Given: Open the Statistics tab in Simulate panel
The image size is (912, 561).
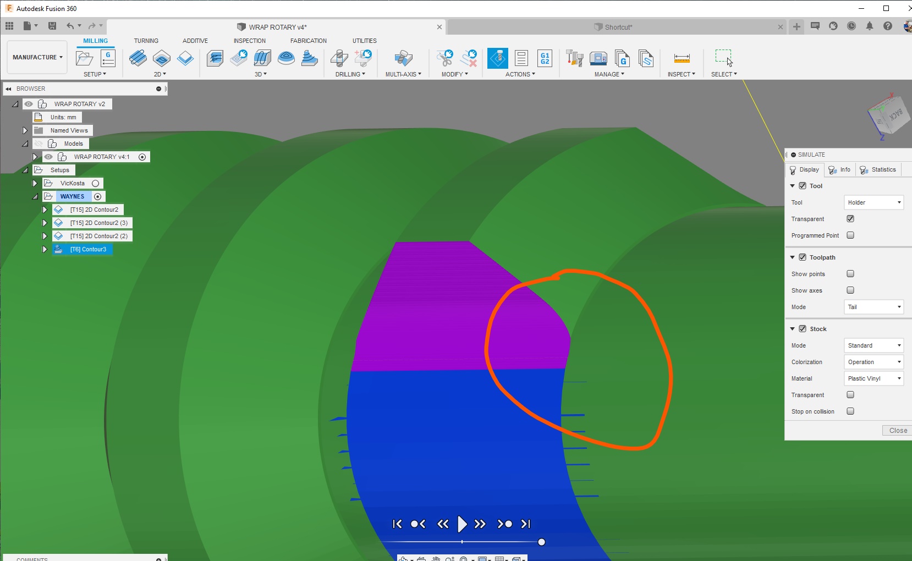Looking at the screenshot, I should pos(878,169).
